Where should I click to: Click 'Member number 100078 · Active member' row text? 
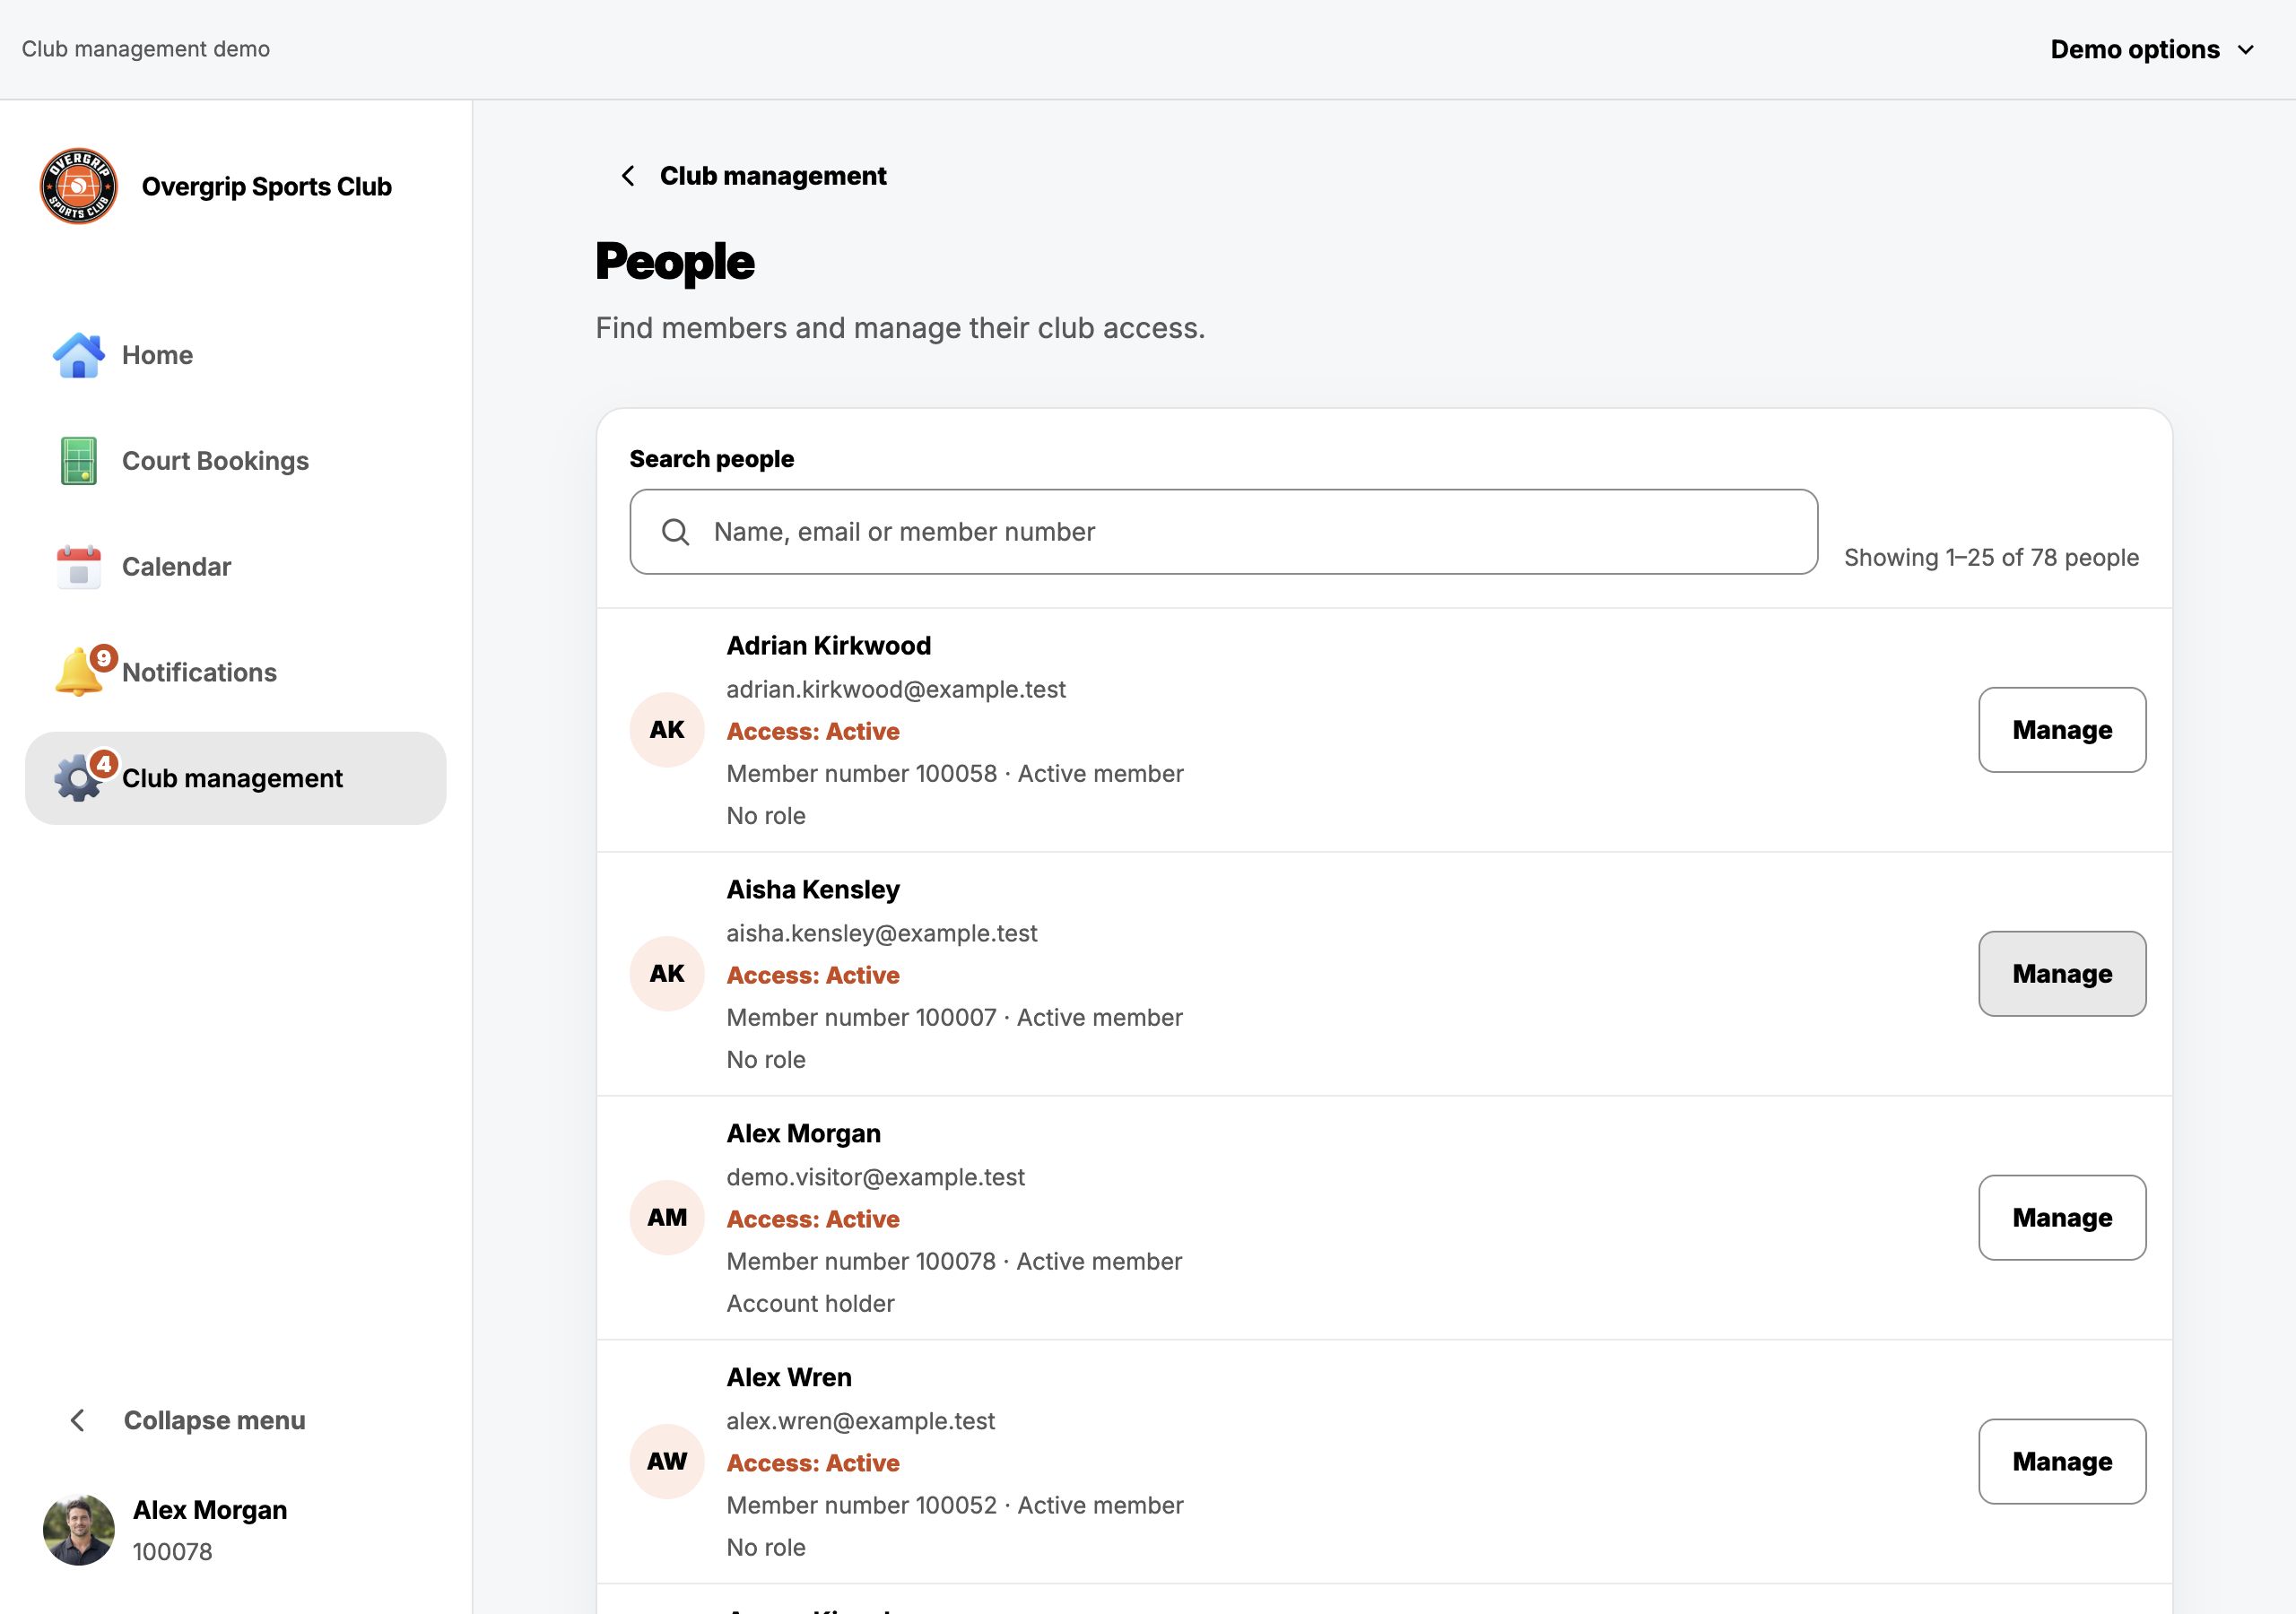click(954, 1262)
